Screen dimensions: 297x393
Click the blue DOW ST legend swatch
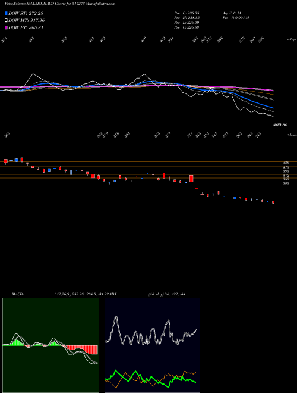[x=6, y=13]
